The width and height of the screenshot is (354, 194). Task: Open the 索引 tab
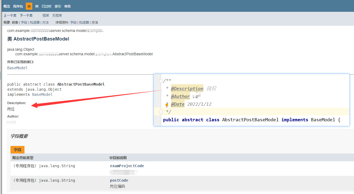coord(57,6)
